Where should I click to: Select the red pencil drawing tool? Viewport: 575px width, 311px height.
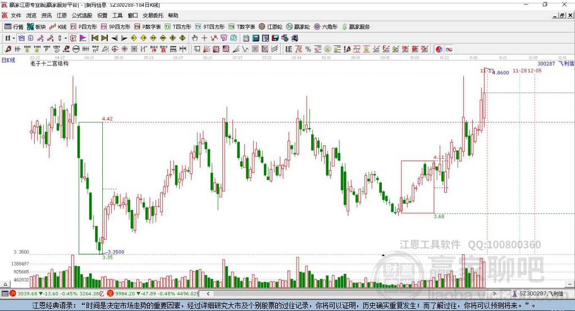click(8, 49)
